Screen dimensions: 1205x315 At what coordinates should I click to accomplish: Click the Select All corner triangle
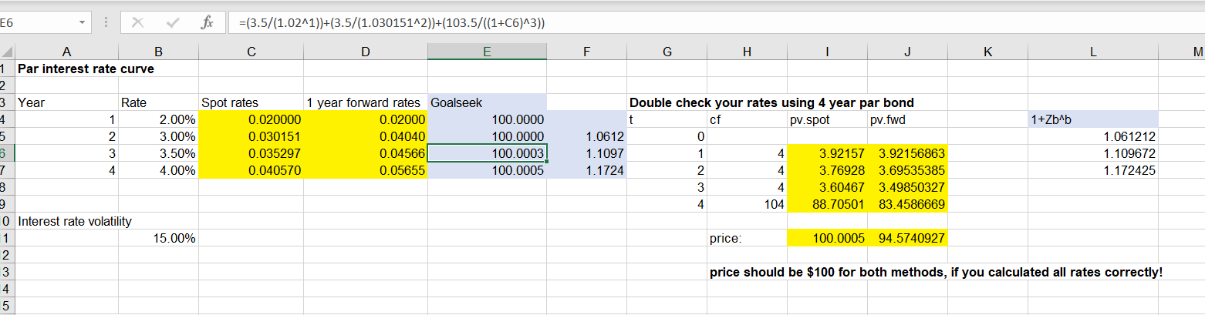7,52
